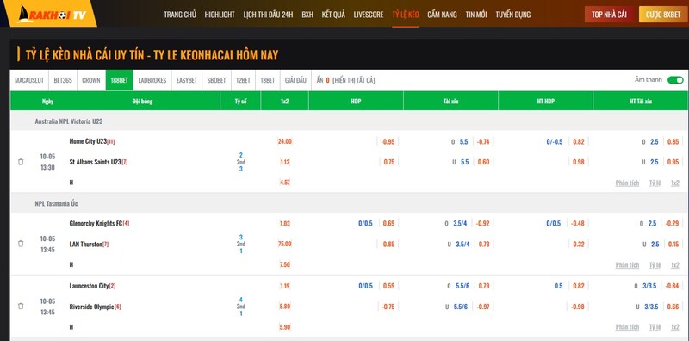
Task: Select the 188BET bookmaker tab
Action: pos(119,80)
